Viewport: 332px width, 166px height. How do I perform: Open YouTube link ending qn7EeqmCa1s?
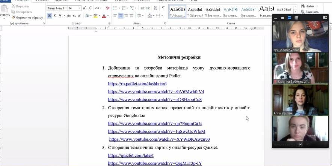click(155, 124)
